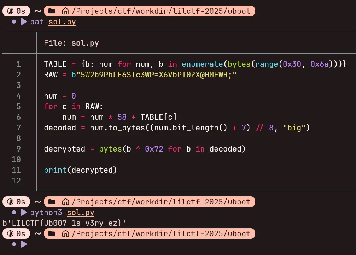Click the folder icon in the prompt above python3

(x=52, y=202)
